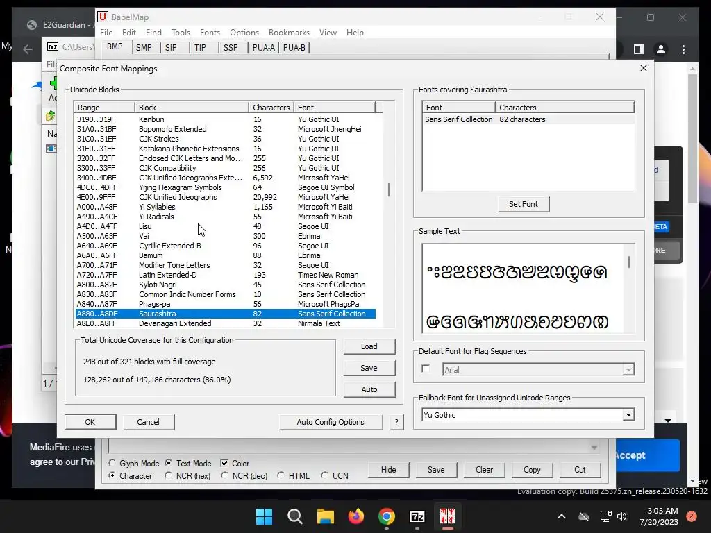
Task: Switch to the SIP tab
Action: [x=171, y=48]
